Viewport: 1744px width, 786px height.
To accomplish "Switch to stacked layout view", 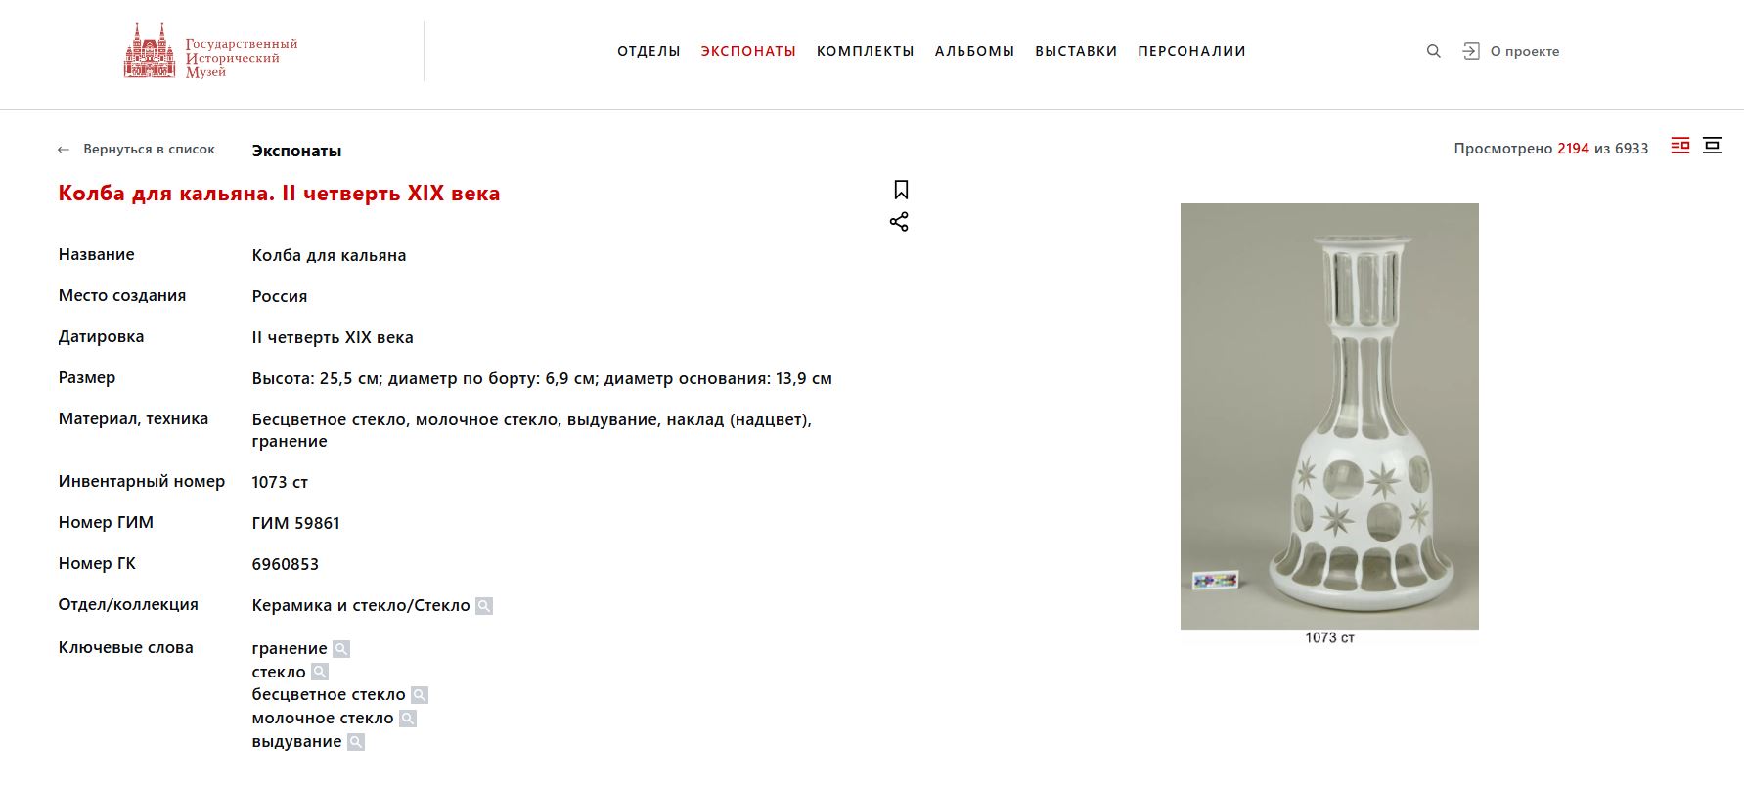I will click(1712, 146).
